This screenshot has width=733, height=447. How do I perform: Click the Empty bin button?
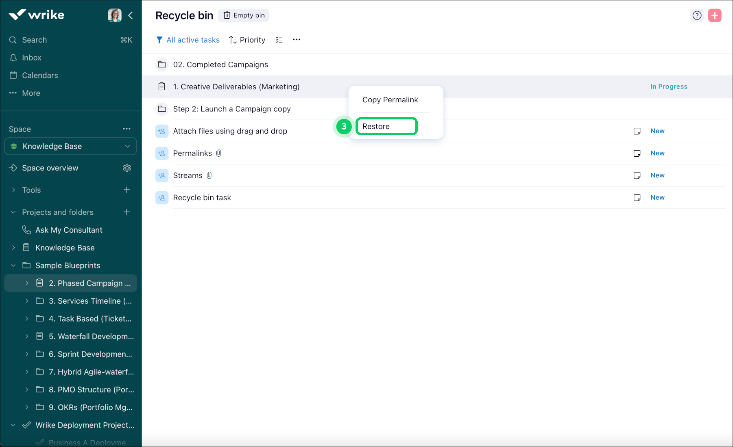[244, 15]
